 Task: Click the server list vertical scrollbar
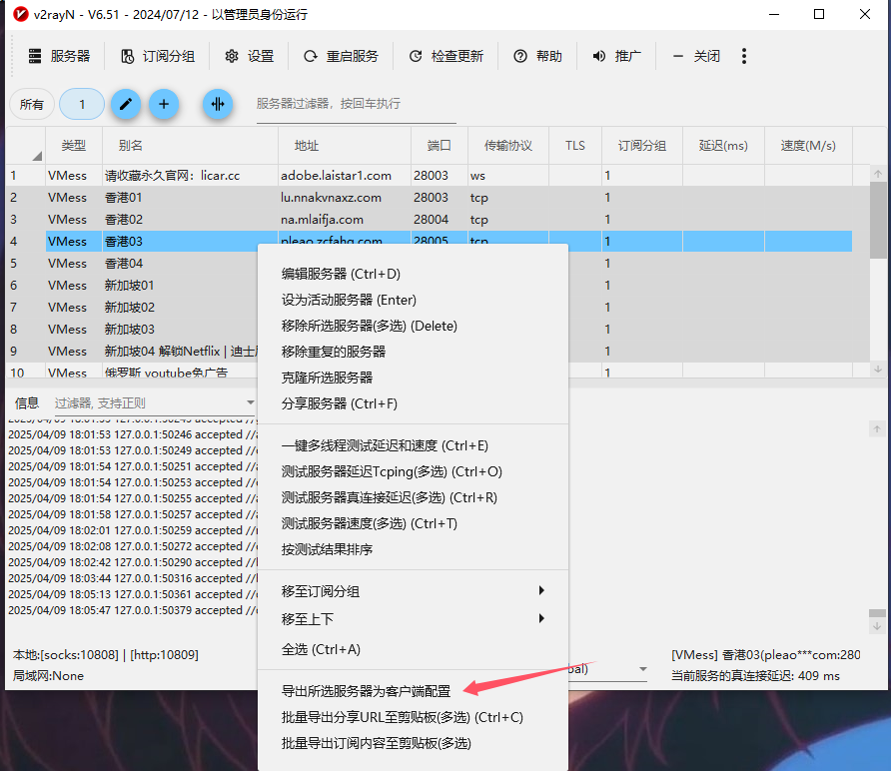pos(877,220)
